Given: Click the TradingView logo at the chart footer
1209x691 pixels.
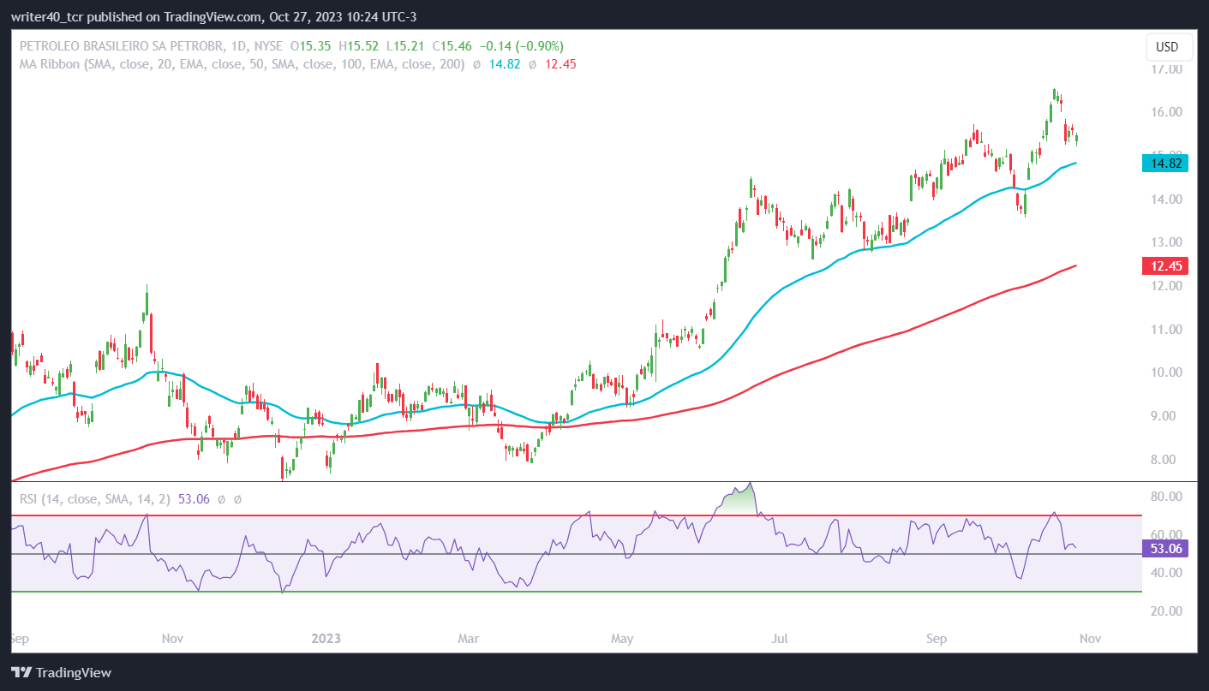Looking at the screenshot, I should coord(62,672).
